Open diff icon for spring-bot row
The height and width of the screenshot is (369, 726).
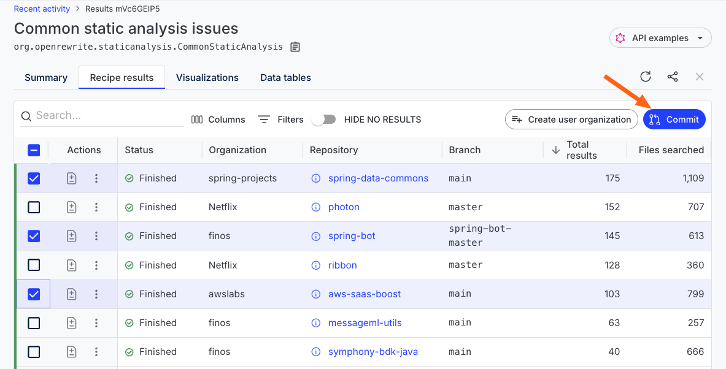(71, 236)
